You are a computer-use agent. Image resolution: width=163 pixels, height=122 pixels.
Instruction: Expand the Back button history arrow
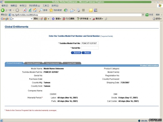pos(13,10)
